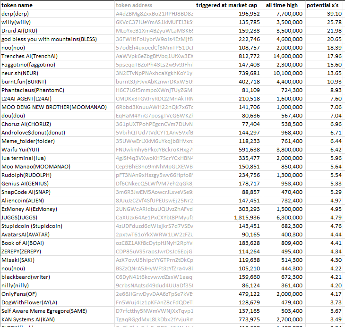Image resolution: width=345 pixels, height=327 pixels.
Task: Select MOO DENG NEW BROTHER(MOOMANAO) cell
Action: click(57, 107)
